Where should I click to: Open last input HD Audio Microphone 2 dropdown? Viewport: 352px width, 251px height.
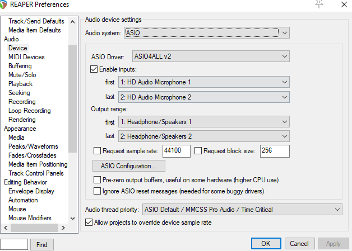pyautogui.click(x=204, y=97)
